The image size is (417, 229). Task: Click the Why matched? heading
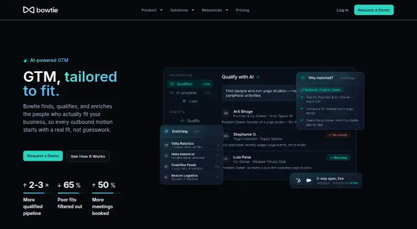click(x=321, y=78)
